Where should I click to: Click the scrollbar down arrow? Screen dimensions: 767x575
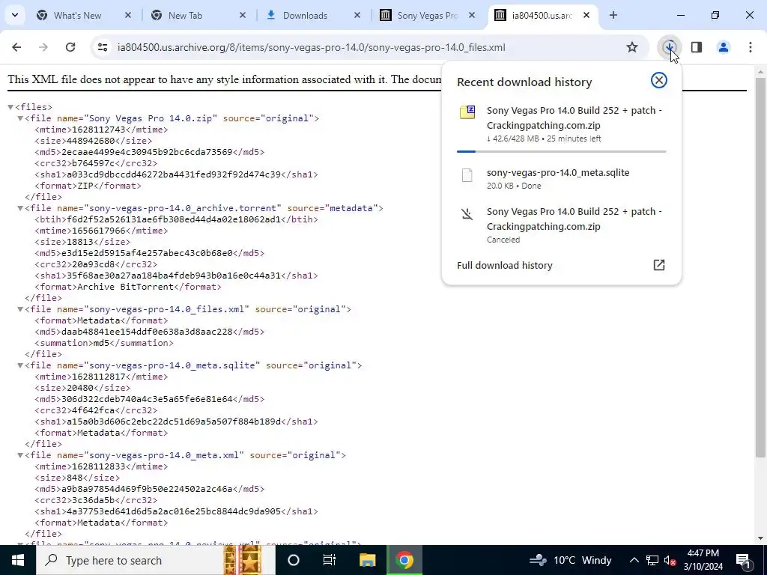click(760, 538)
